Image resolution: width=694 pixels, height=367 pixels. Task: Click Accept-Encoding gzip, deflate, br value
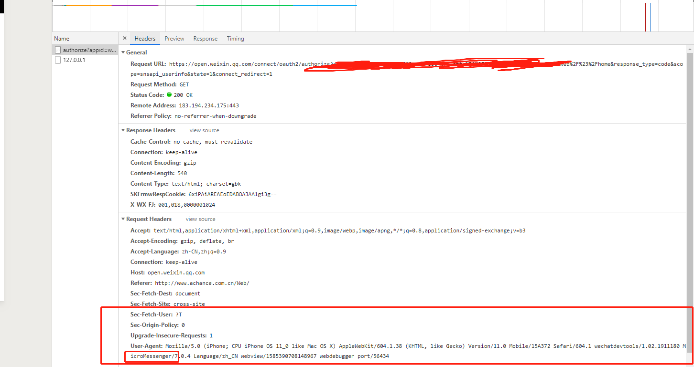(207, 241)
